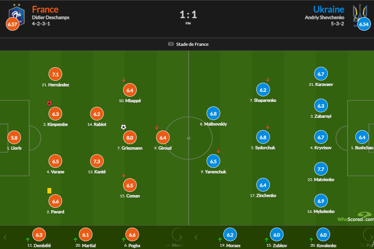This screenshot has height=249, width=374.
Task: Click Ukraine's 6.54 team rating badge
Action: [x=364, y=24]
